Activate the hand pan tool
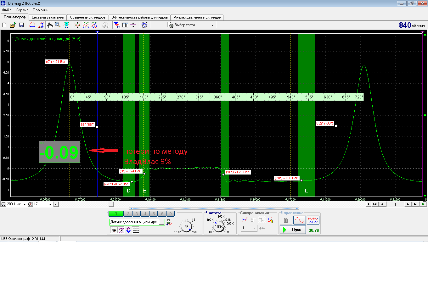The height and width of the screenshot is (283, 428). coord(50,25)
